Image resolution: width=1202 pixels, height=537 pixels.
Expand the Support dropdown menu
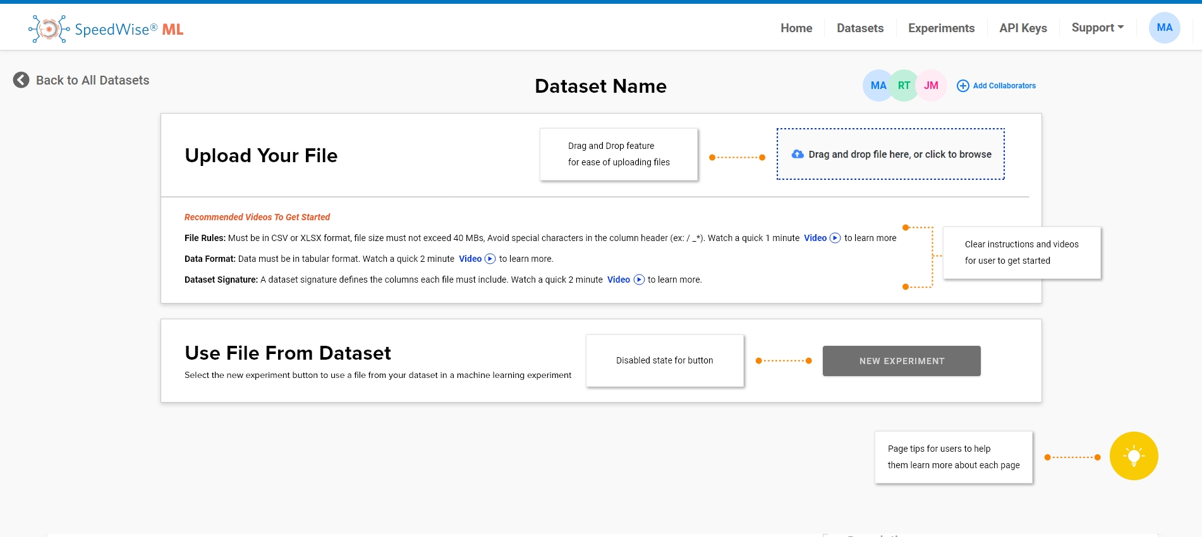pos(1097,28)
